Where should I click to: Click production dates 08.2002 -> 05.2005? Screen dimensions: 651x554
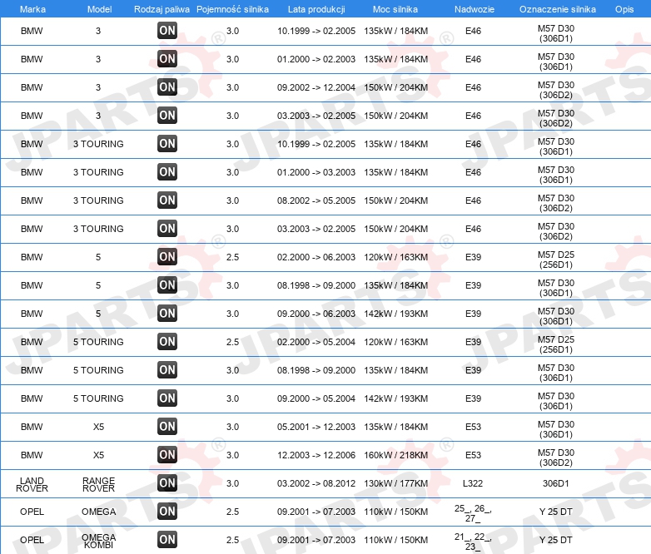click(x=316, y=200)
